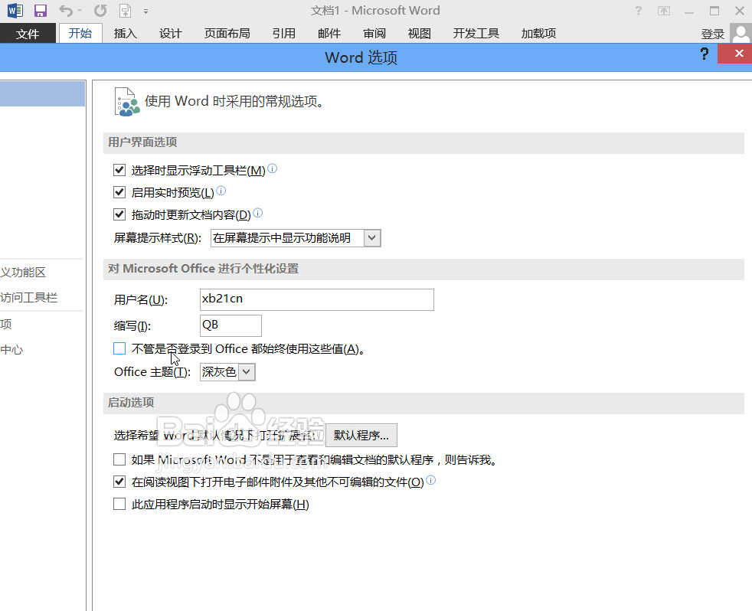Image resolution: width=752 pixels, height=611 pixels.
Task: Open the 视图 ribbon tab
Action: (419, 33)
